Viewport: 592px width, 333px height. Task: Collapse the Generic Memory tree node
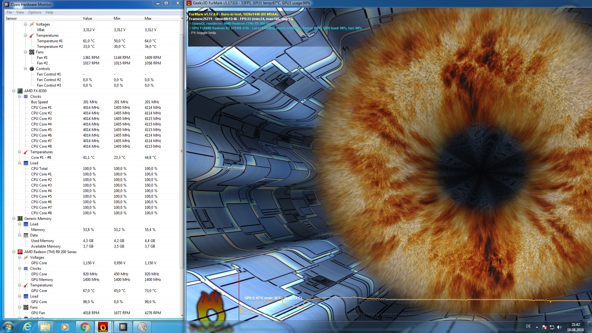coord(14,219)
